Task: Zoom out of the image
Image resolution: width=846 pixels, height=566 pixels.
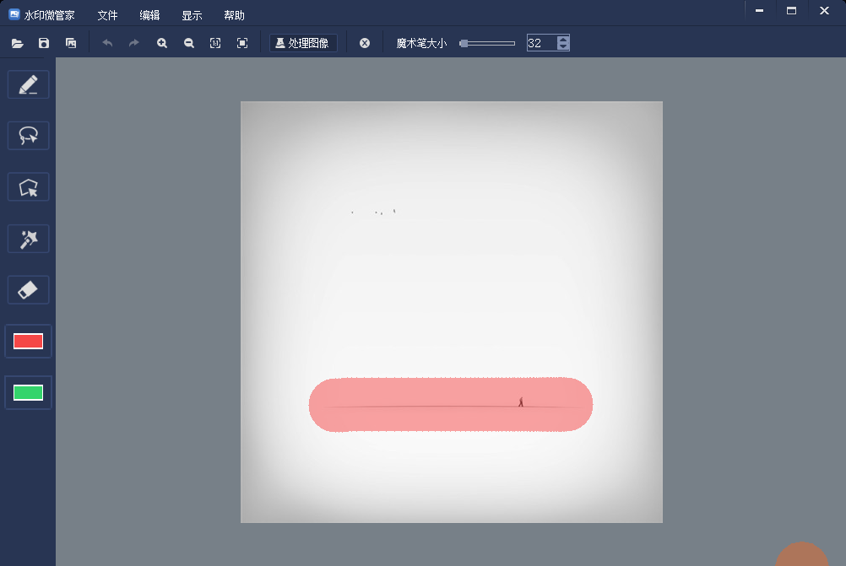Action: pyautogui.click(x=189, y=43)
